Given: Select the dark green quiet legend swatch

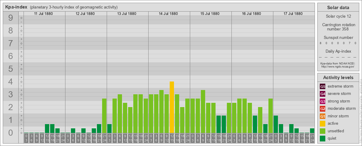Looking at the screenshot, I should click(x=323, y=138).
